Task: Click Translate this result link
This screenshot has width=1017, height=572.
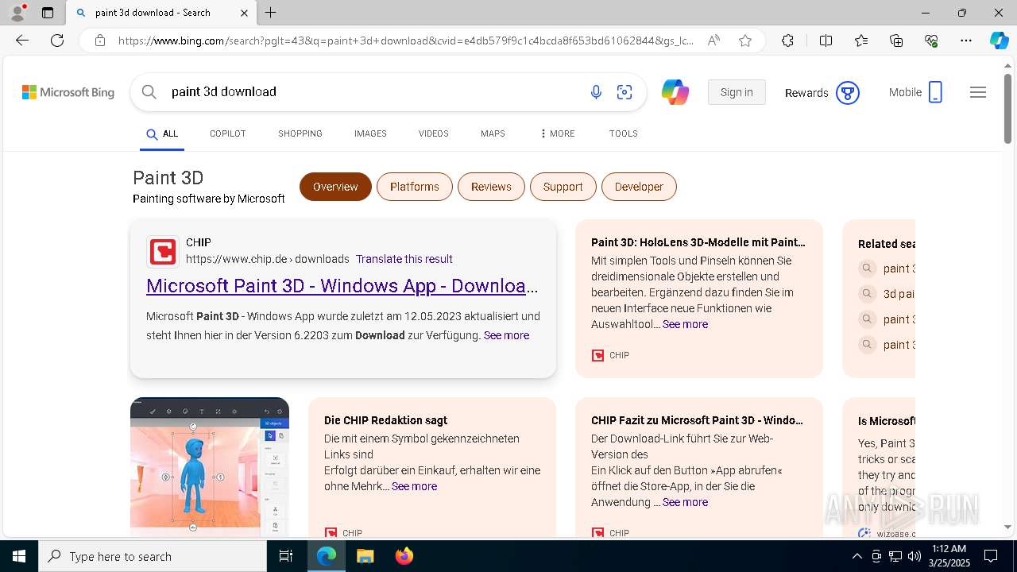Action: coord(404,259)
